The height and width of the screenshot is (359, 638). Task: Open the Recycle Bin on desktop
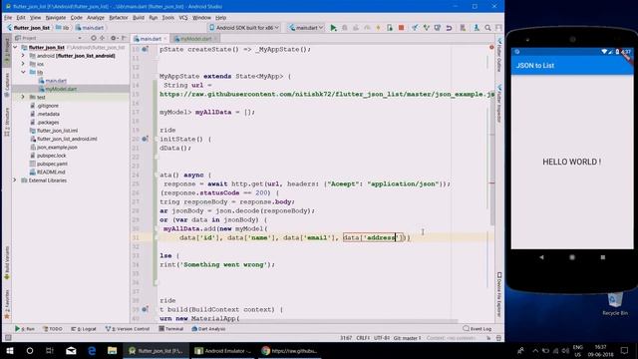point(615,304)
